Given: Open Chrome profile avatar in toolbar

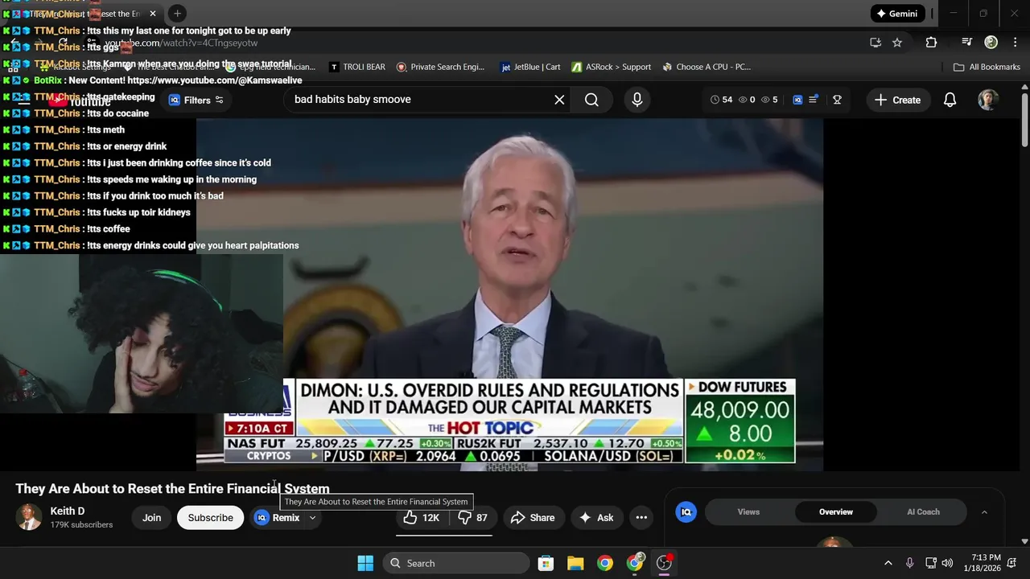Looking at the screenshot, I should (x=991, y=43).
